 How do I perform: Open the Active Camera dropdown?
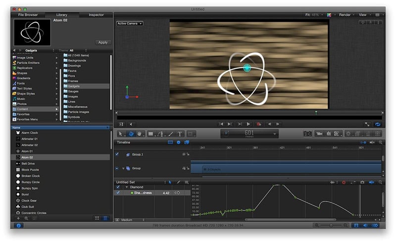tap(130, 23)
